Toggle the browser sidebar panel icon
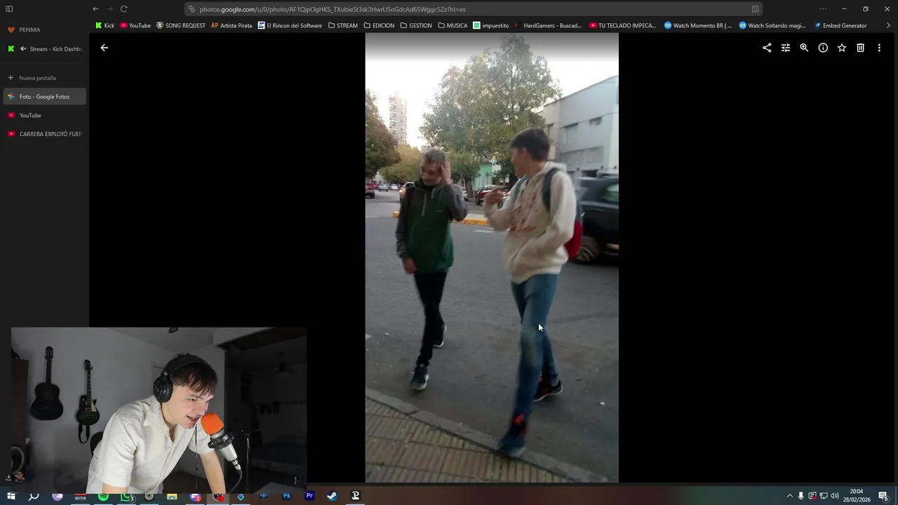 pyautogui.click(x=9, y=9)
